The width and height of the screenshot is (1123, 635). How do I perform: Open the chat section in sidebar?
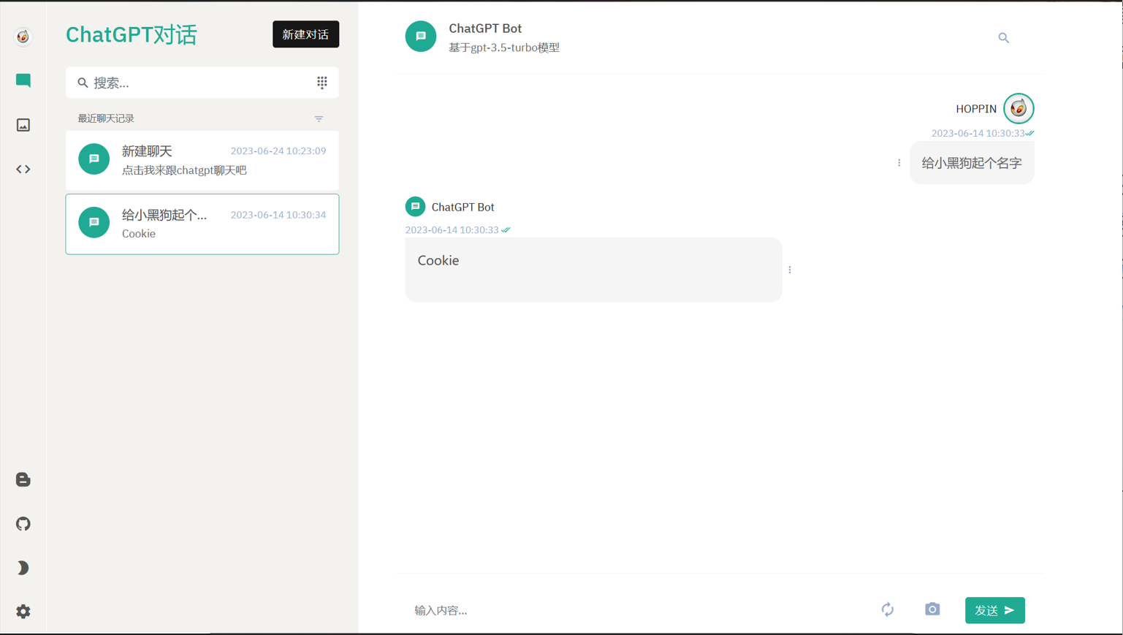coord(23,80)
